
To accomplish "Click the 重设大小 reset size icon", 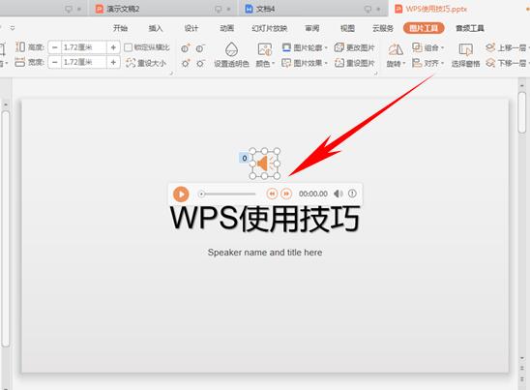I will point(131,63).
